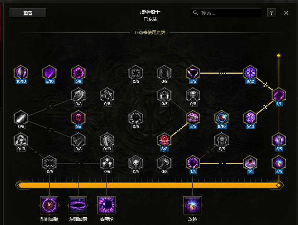The image size is (298, 225).
Task: Select the 吞噬球 skill icon
Action: click(107, 205)
